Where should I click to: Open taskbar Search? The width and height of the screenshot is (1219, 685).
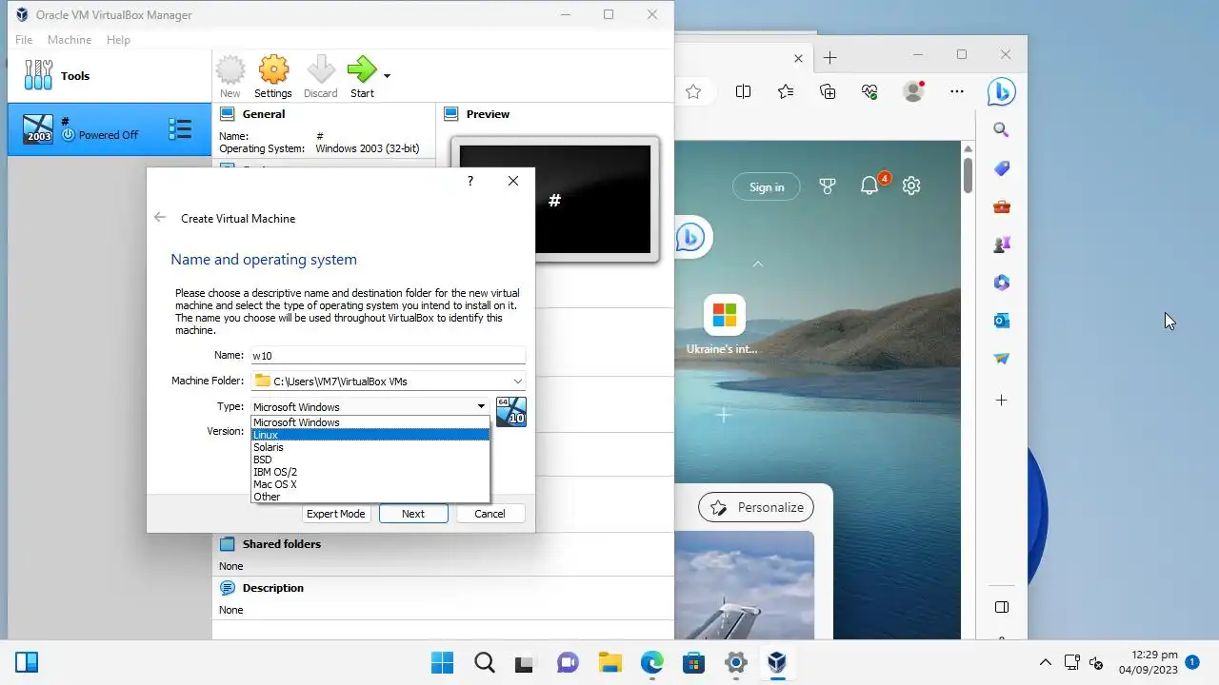tap(484, 662)
